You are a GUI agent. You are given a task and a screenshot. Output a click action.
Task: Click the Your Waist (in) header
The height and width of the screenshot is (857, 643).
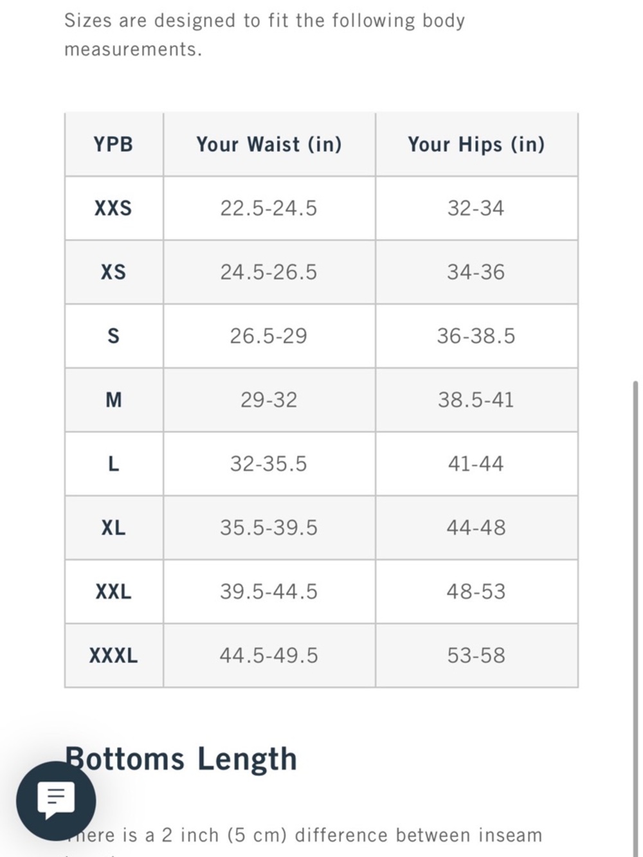tap(269, 144)
